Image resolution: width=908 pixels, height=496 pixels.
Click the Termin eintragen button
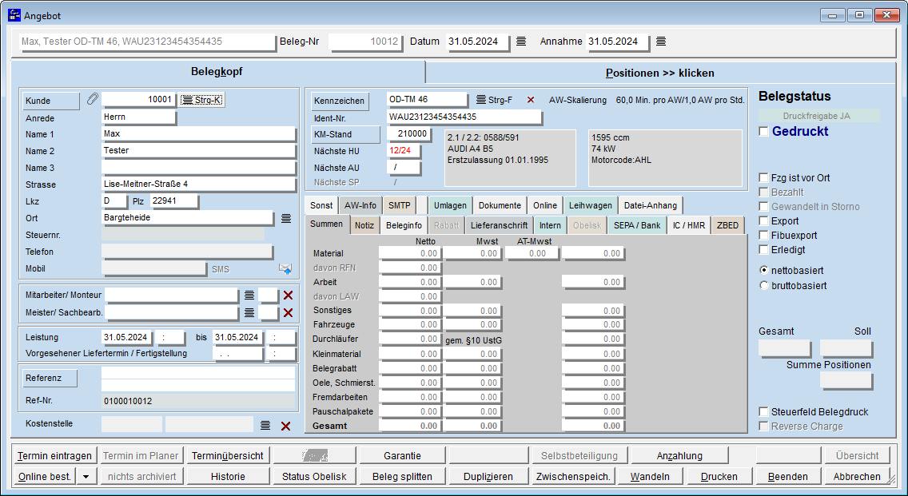54,456
